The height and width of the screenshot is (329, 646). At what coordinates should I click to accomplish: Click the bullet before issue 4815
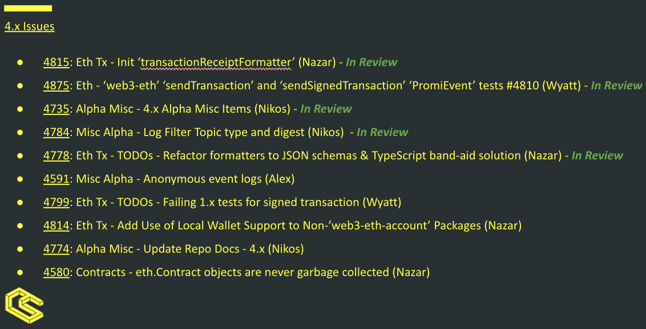click(x=20, y=63)
